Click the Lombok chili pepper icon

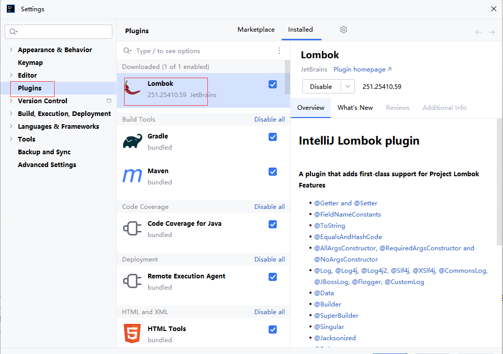coord(133,89)
